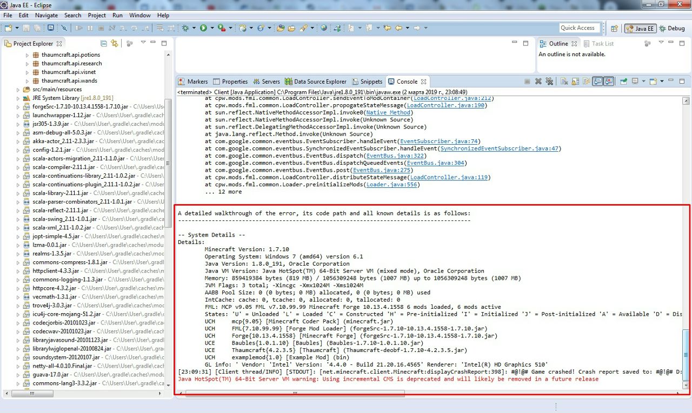
Task: Click Open Perspective icon near Java EE
Action: [x=614, y=28]
